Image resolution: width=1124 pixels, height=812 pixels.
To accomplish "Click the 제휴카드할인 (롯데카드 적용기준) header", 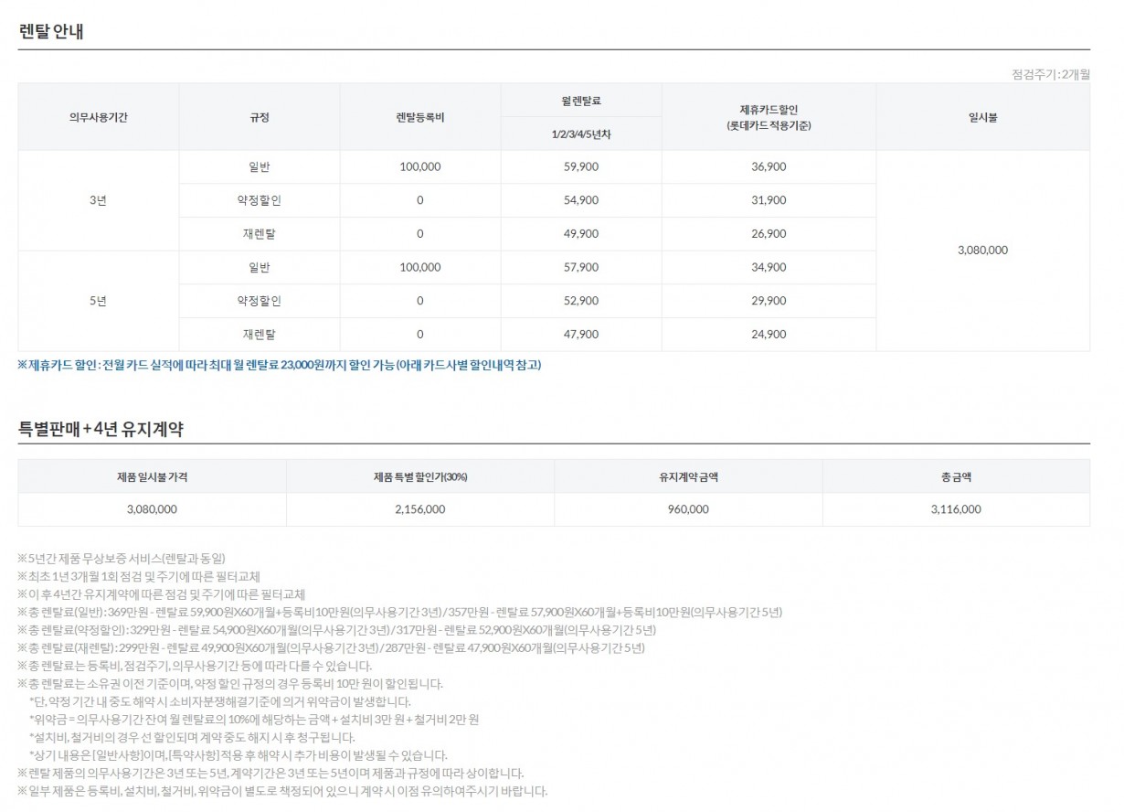I will [768, 117].
